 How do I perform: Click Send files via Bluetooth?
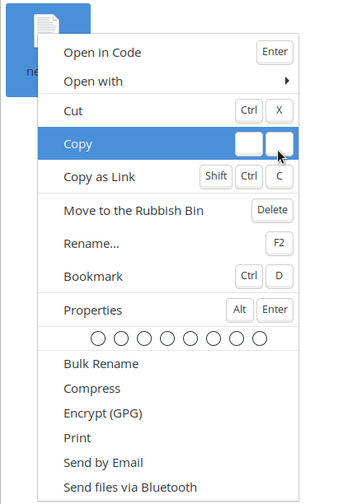click(x=168, y=488)
